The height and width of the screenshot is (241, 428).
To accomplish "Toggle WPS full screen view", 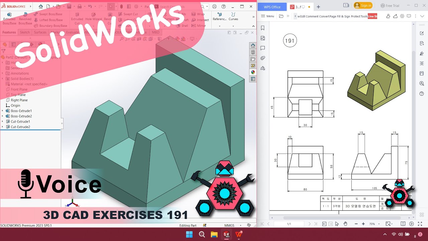I will [x=420, y=224].
